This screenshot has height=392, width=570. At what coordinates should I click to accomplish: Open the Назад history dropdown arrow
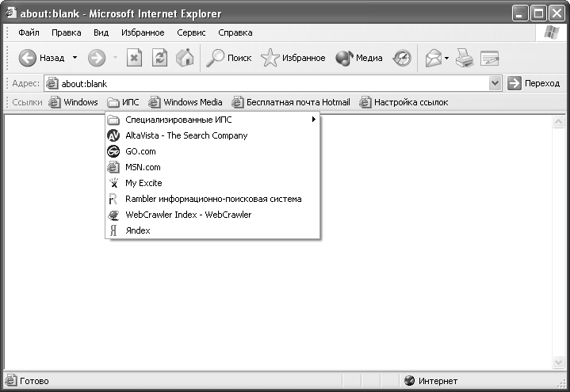[x=75, y=57]
